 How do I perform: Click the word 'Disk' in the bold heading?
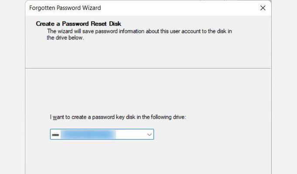(115, 23)
